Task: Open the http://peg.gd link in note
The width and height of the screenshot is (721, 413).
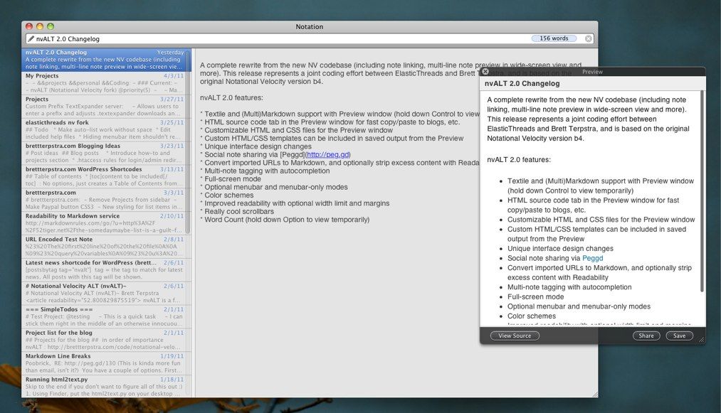Action: [x=328, y=155]
